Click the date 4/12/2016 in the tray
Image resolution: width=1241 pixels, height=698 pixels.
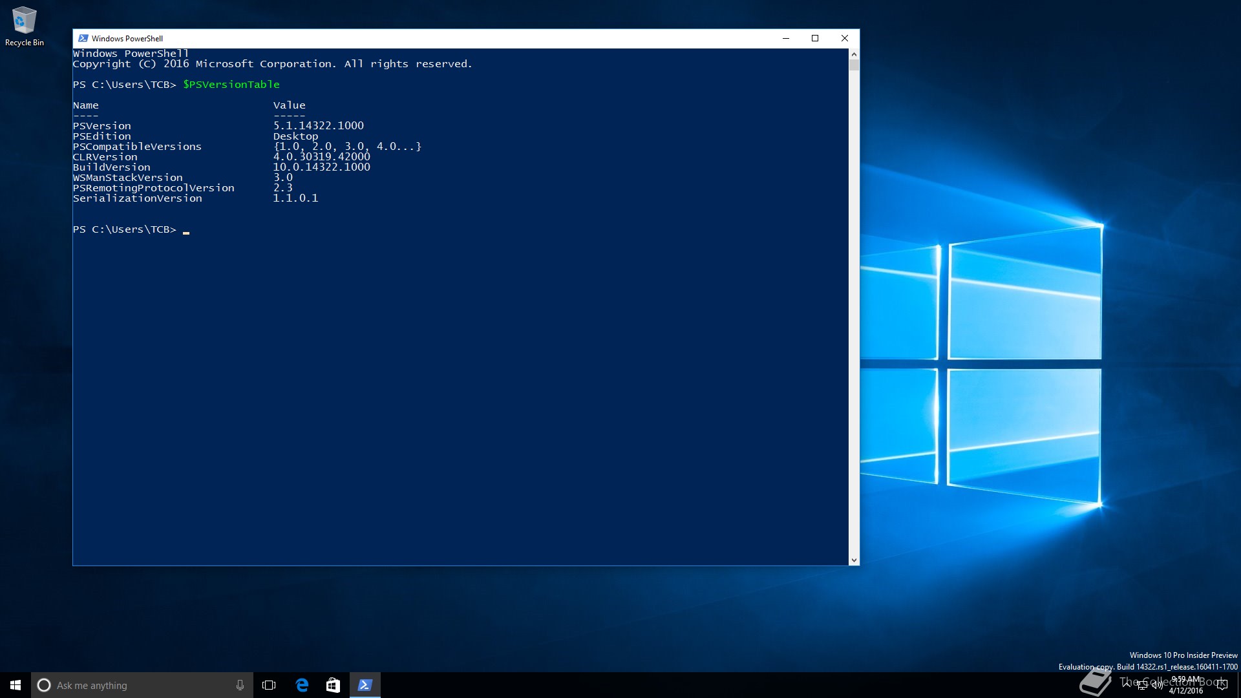point(1185,691)
